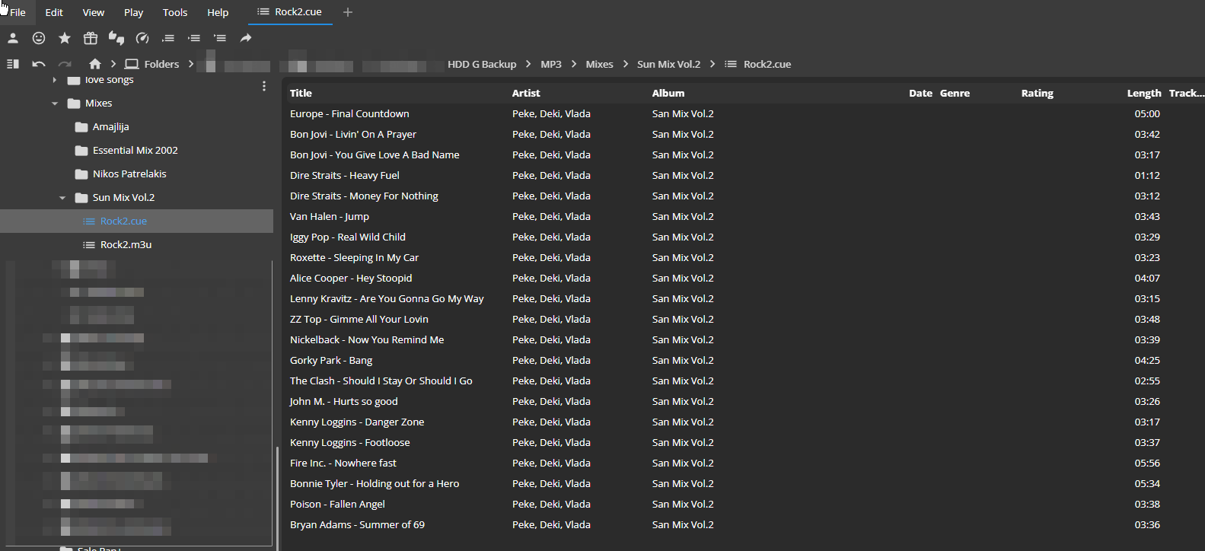The image size is (1205, 551).
Task: Navigate to HDD G Backup in breadcrumb
Action: point(482,64)
